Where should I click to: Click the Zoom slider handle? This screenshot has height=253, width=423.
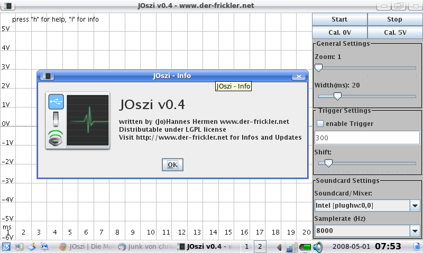tap(318, 67)
